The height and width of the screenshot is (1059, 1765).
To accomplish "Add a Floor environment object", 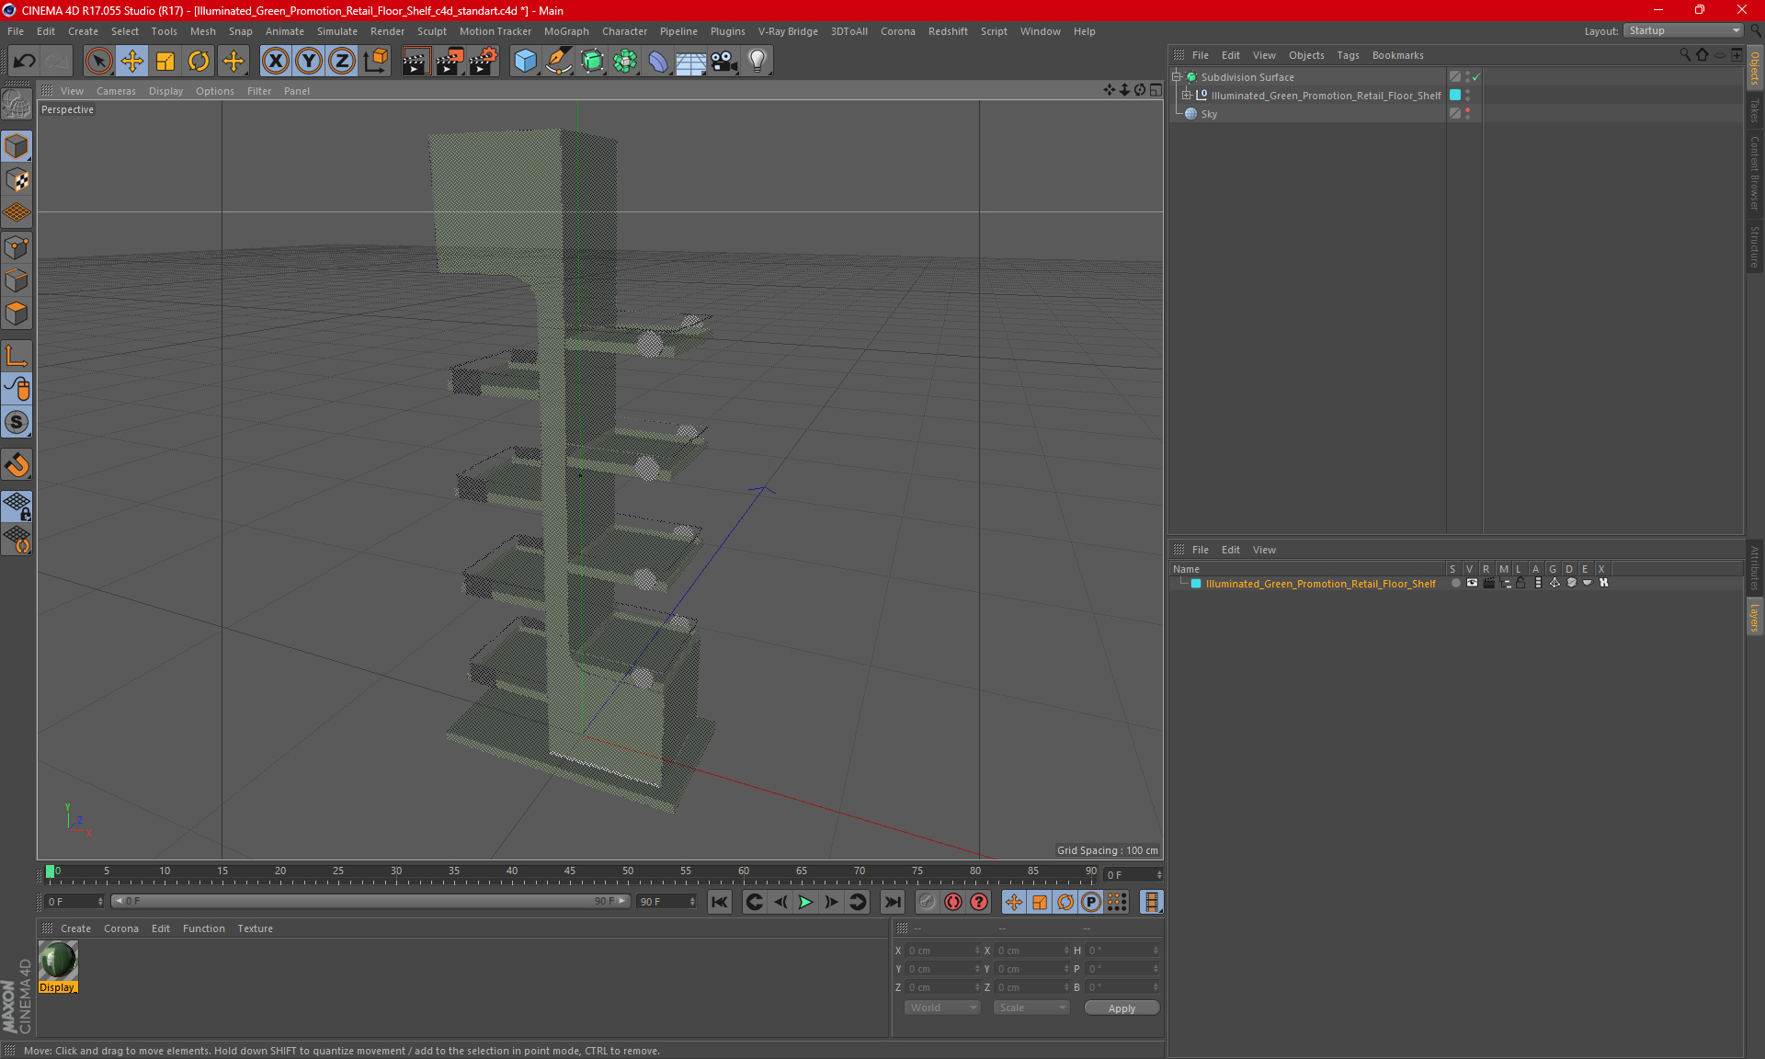I will 691,61.
